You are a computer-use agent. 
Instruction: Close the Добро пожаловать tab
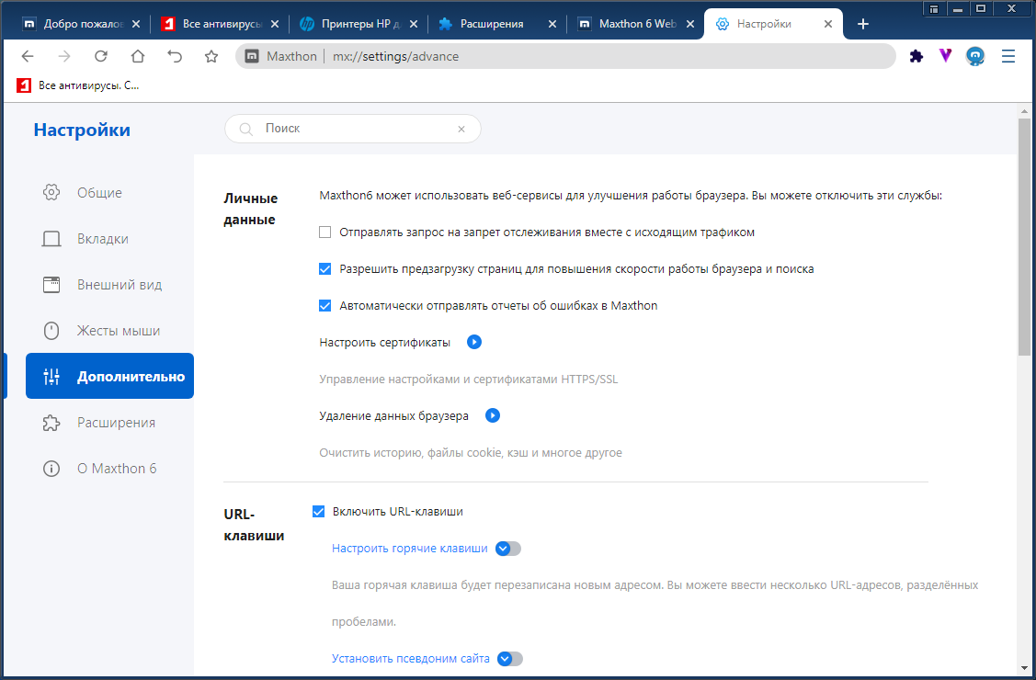click(135, 24)
